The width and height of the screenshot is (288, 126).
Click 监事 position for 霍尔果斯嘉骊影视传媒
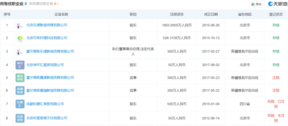(133, 90)
